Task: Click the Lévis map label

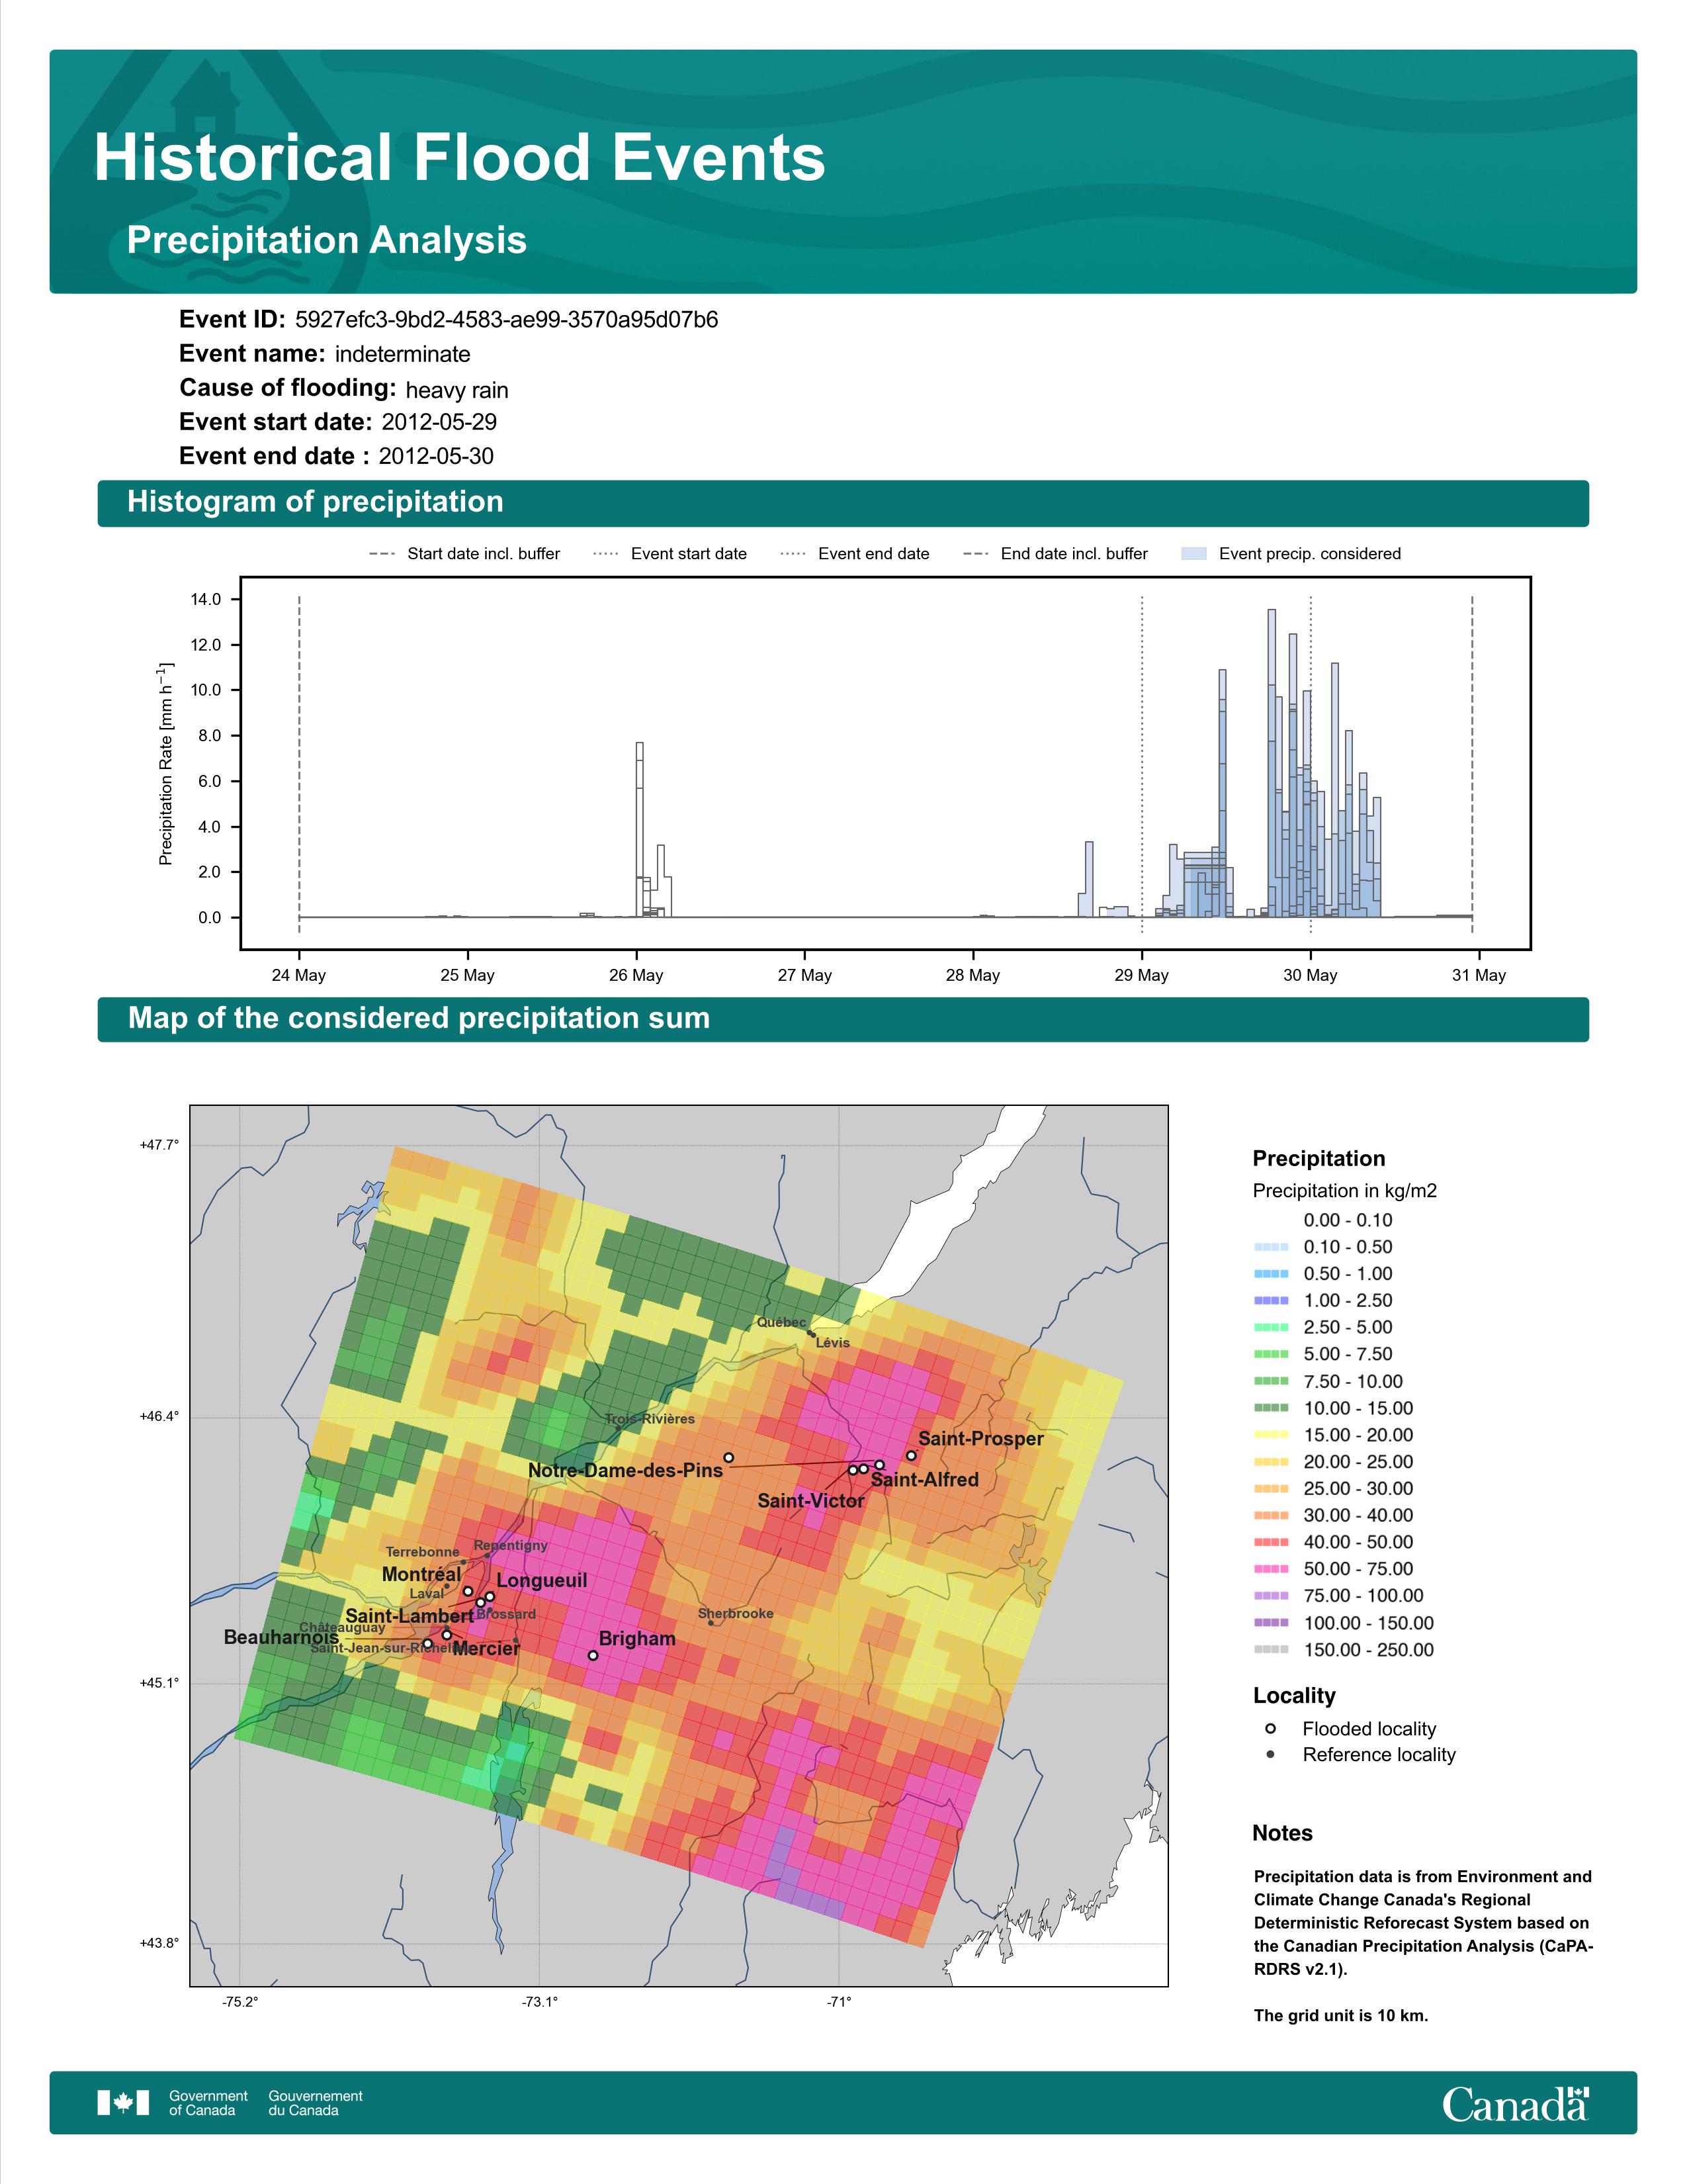Action: pyautogui.click(x=832, y=1343)
